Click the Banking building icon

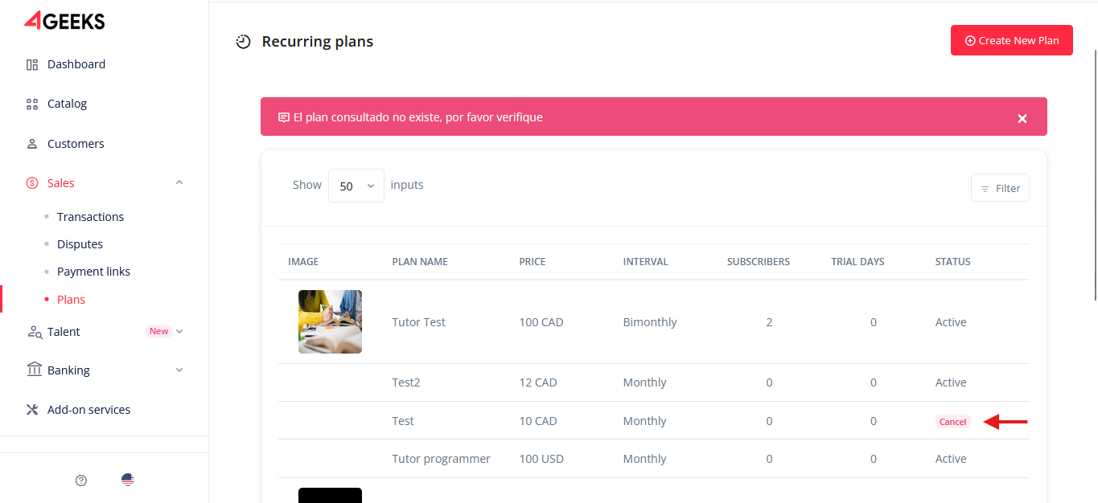[x=34, y=370]
